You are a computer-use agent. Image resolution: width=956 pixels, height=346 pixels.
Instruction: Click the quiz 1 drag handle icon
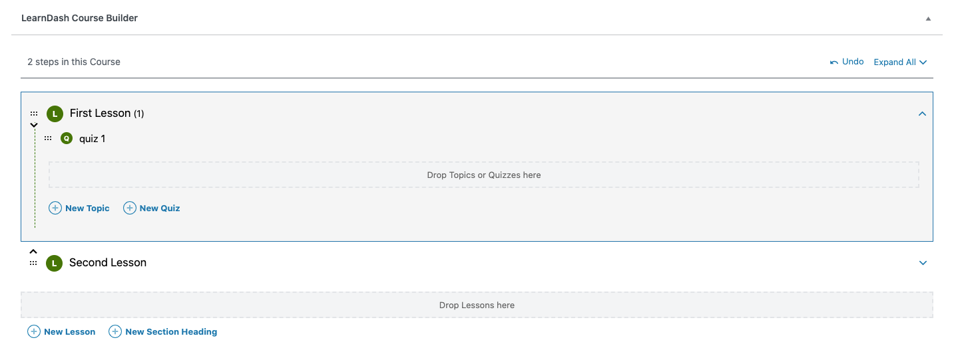48,138
